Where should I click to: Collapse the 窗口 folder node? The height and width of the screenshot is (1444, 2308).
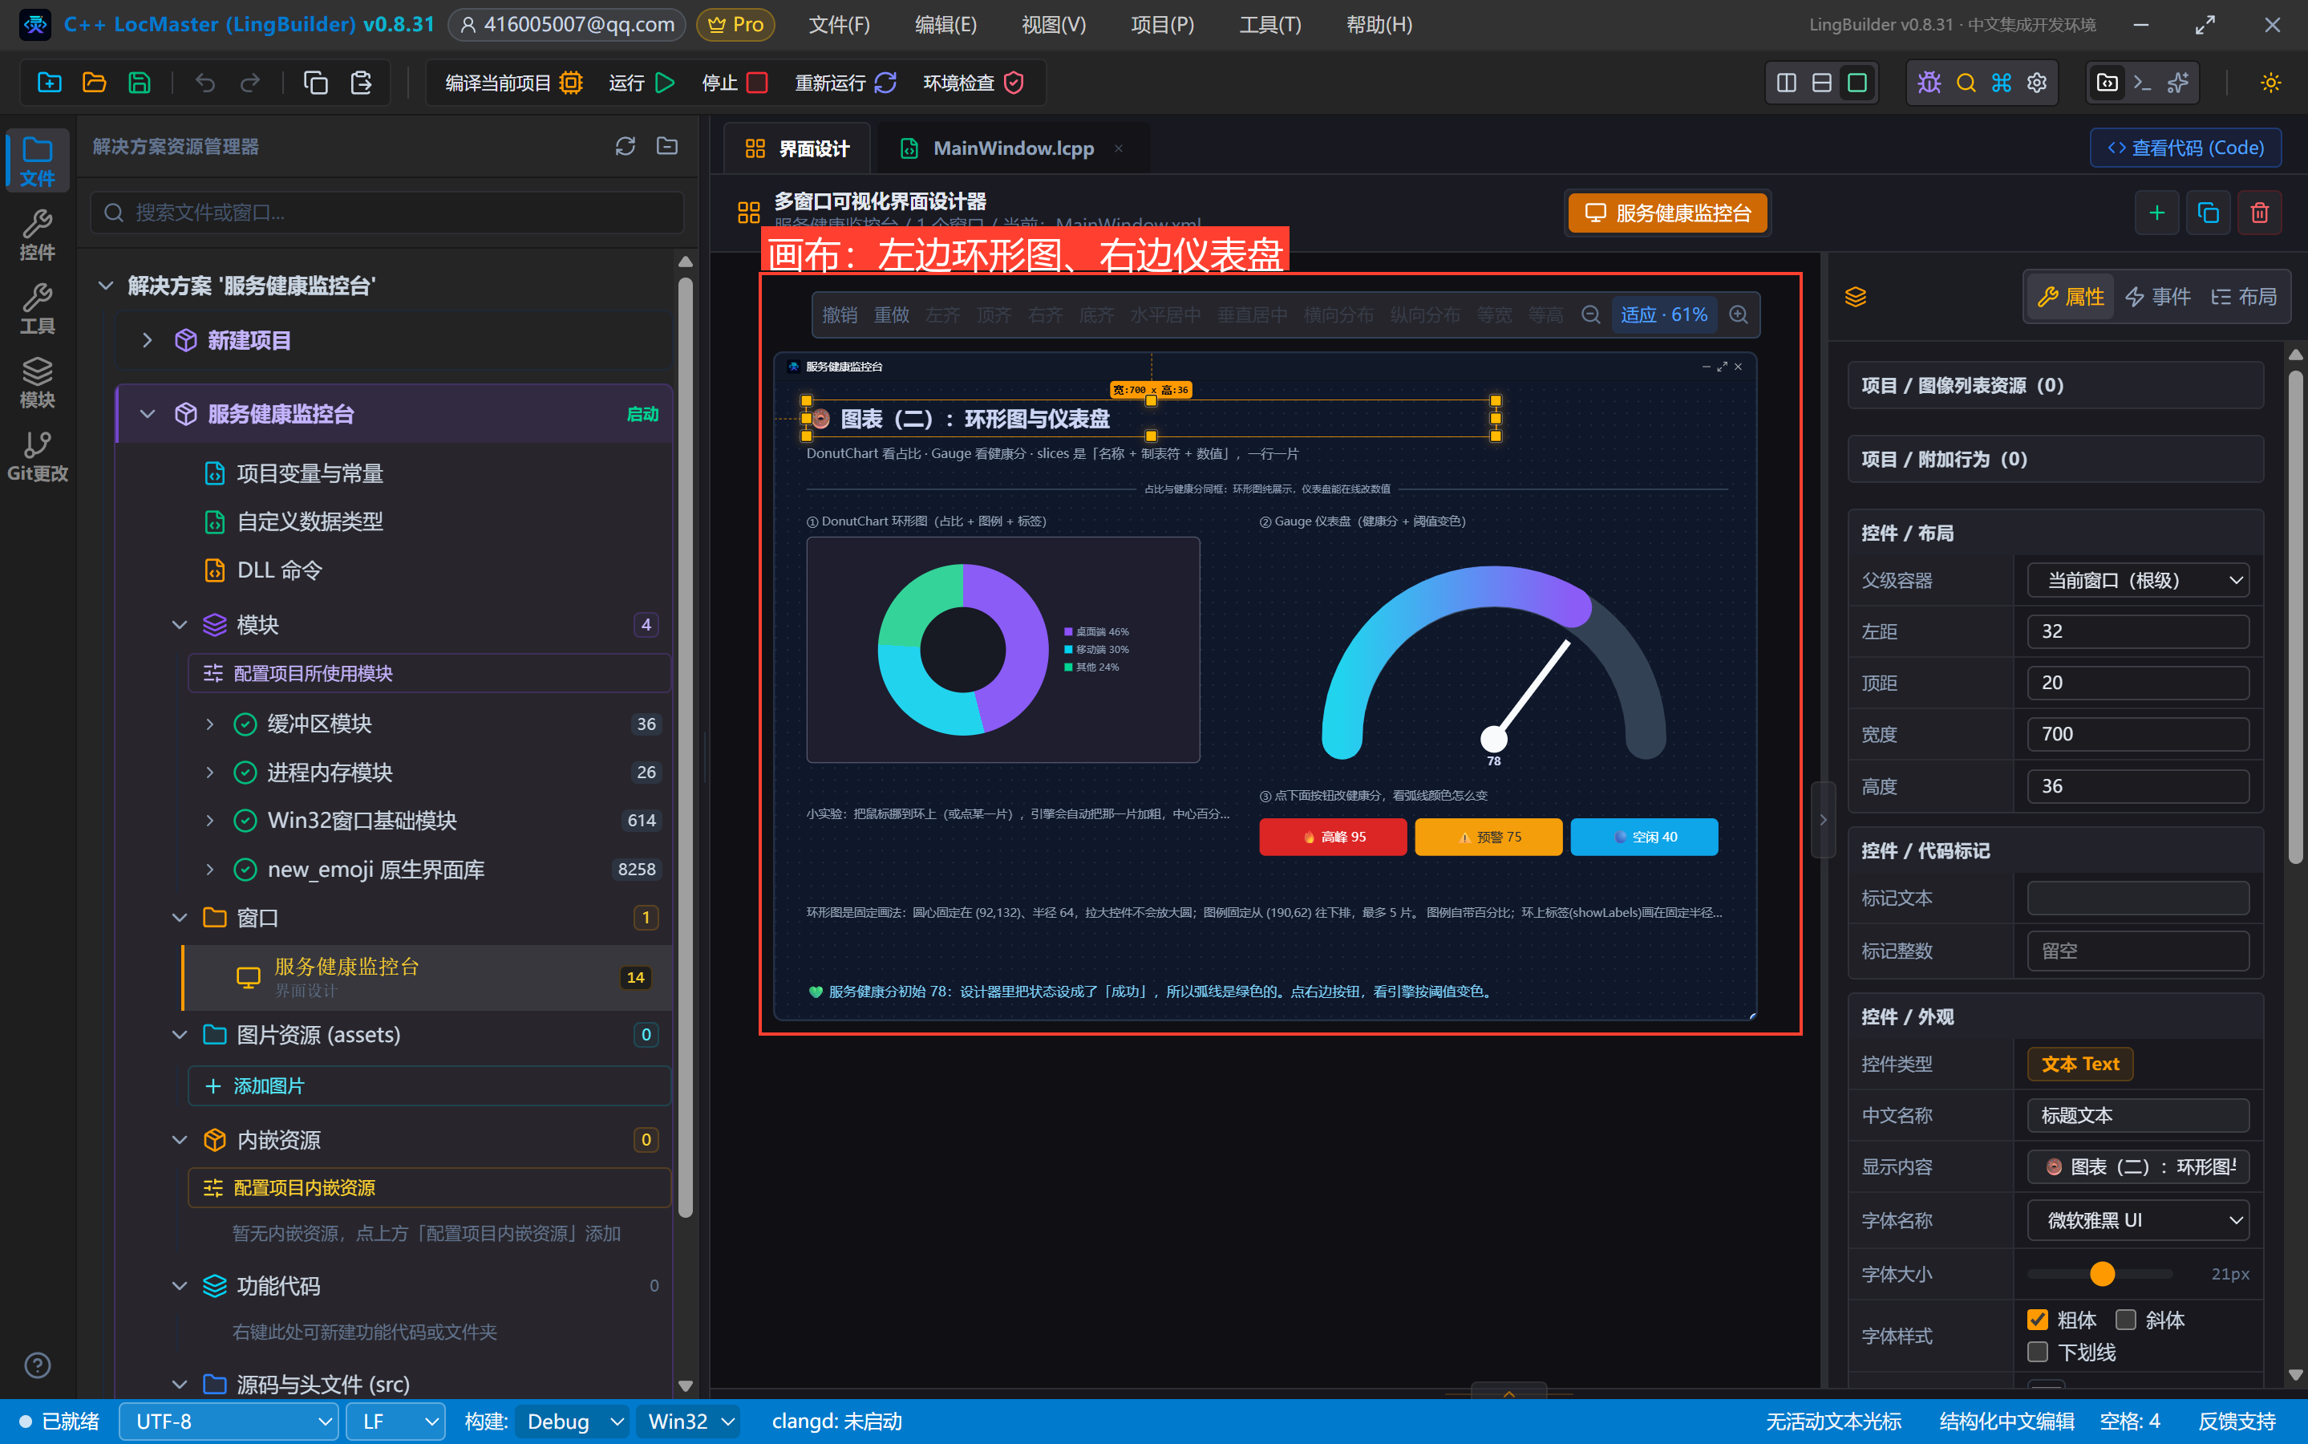180,918
